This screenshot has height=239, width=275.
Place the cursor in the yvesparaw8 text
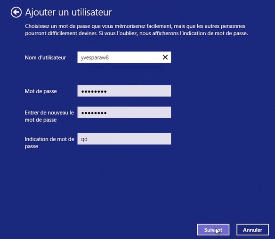(95, 57)
